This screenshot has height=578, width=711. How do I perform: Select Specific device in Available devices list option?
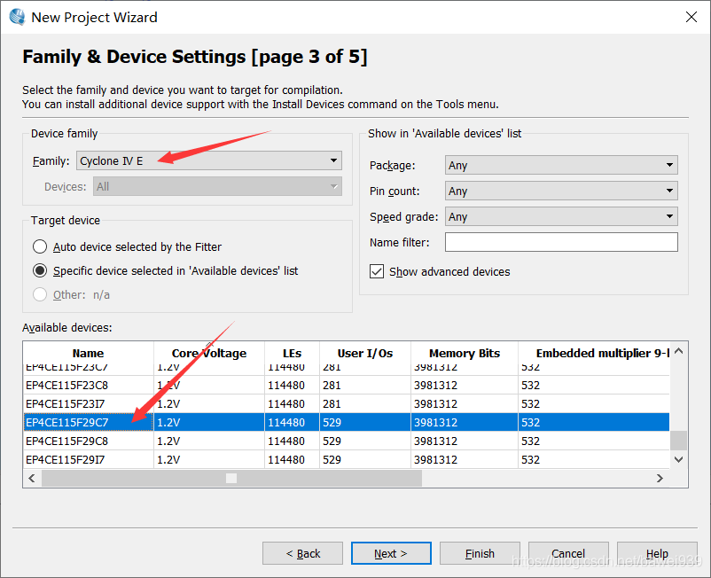click(x=40, y=270)
